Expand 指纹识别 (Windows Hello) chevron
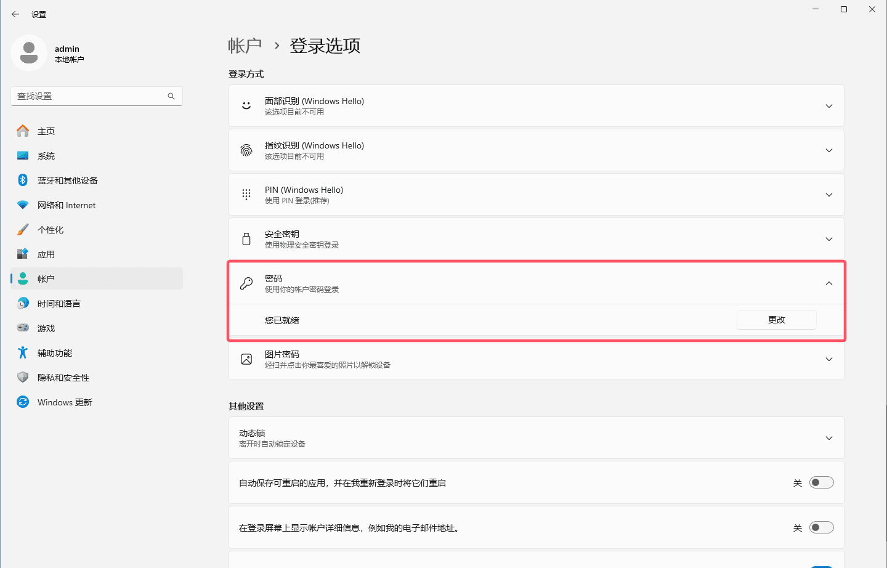 click(x=829, y=150)
